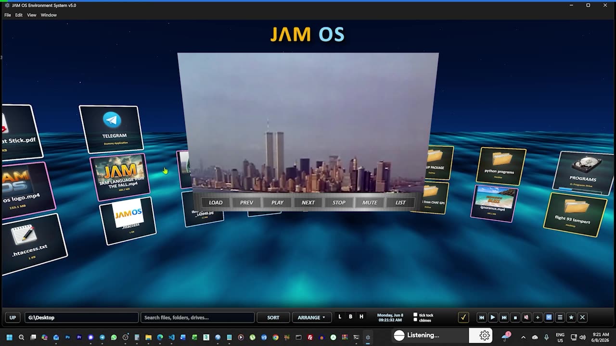Open the ENG US language switcher
The height and width of the screenshot is (346, 616).
(560, 337)
